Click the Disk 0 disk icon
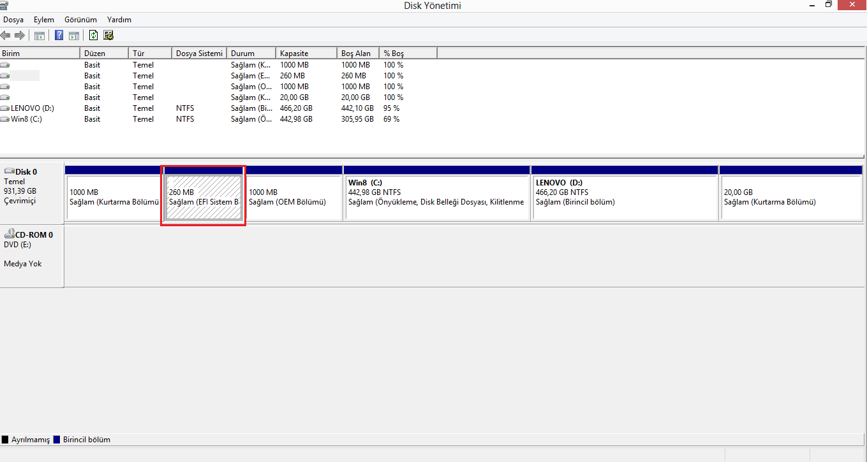The image size is (867, 462). click(x=10, y=171)
